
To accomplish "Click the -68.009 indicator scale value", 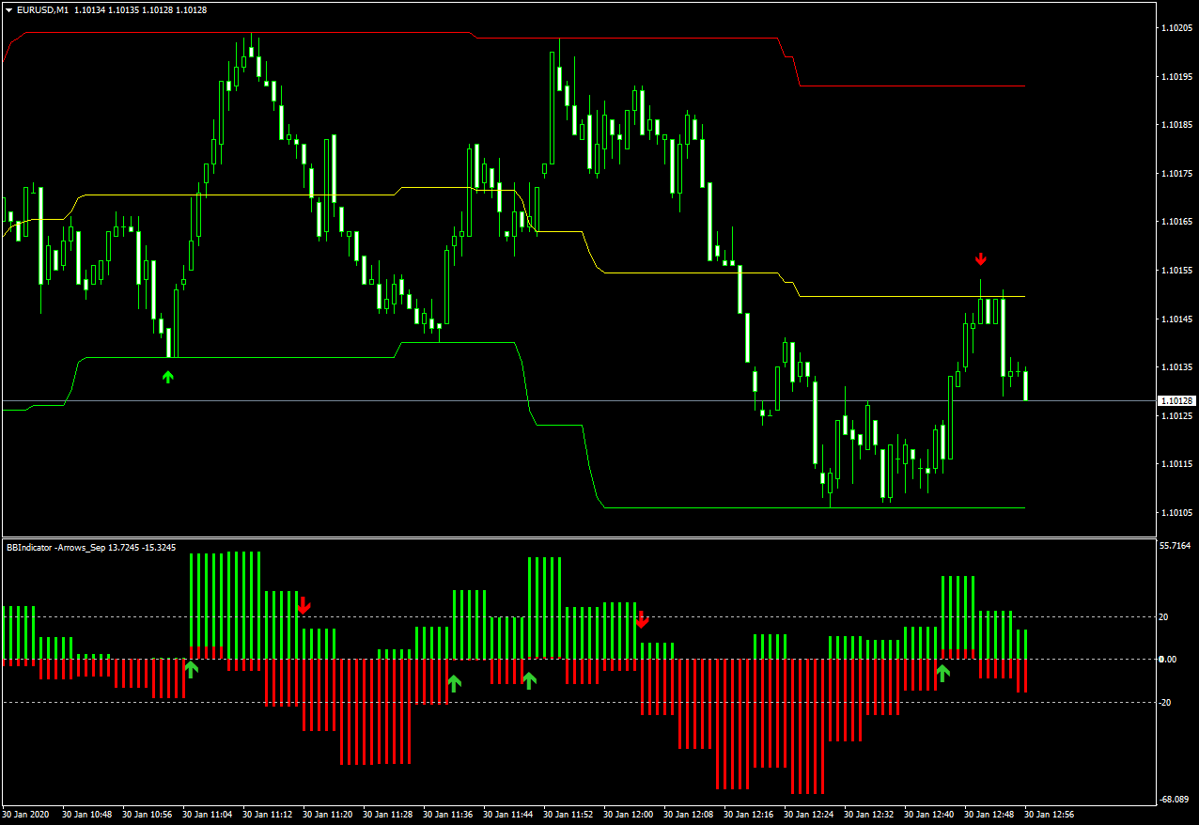I will tap(1176, 800).
